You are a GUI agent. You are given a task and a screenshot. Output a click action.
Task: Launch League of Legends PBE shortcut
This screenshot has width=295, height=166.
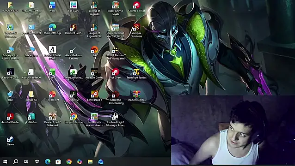coord(94,31)
